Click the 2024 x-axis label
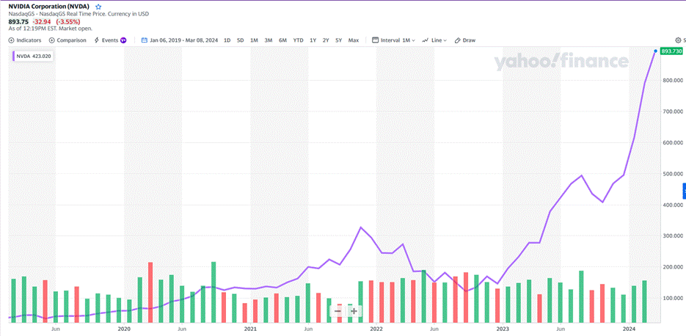Screen dimensions: 686x336 [x=629, y=328]
